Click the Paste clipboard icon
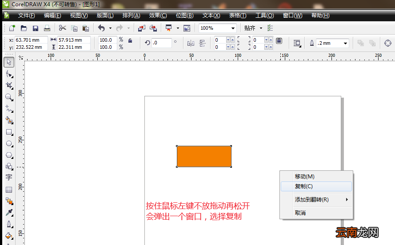Image resolution: width=395 pixels, height=245 pixels. [x=86, y=28]
